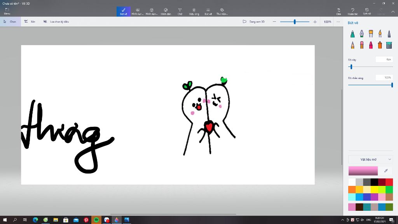This screenshot has height=224, width=398.
Task: Click the vertical canvas scrollbar
Action: click(342, 127)
